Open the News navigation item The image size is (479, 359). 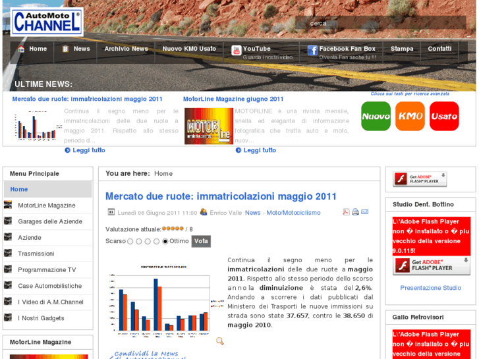pyautogui.click(x=82, y=49)
